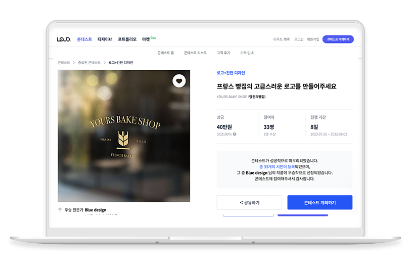Click the 1명 수상 text

click(269, 134)
